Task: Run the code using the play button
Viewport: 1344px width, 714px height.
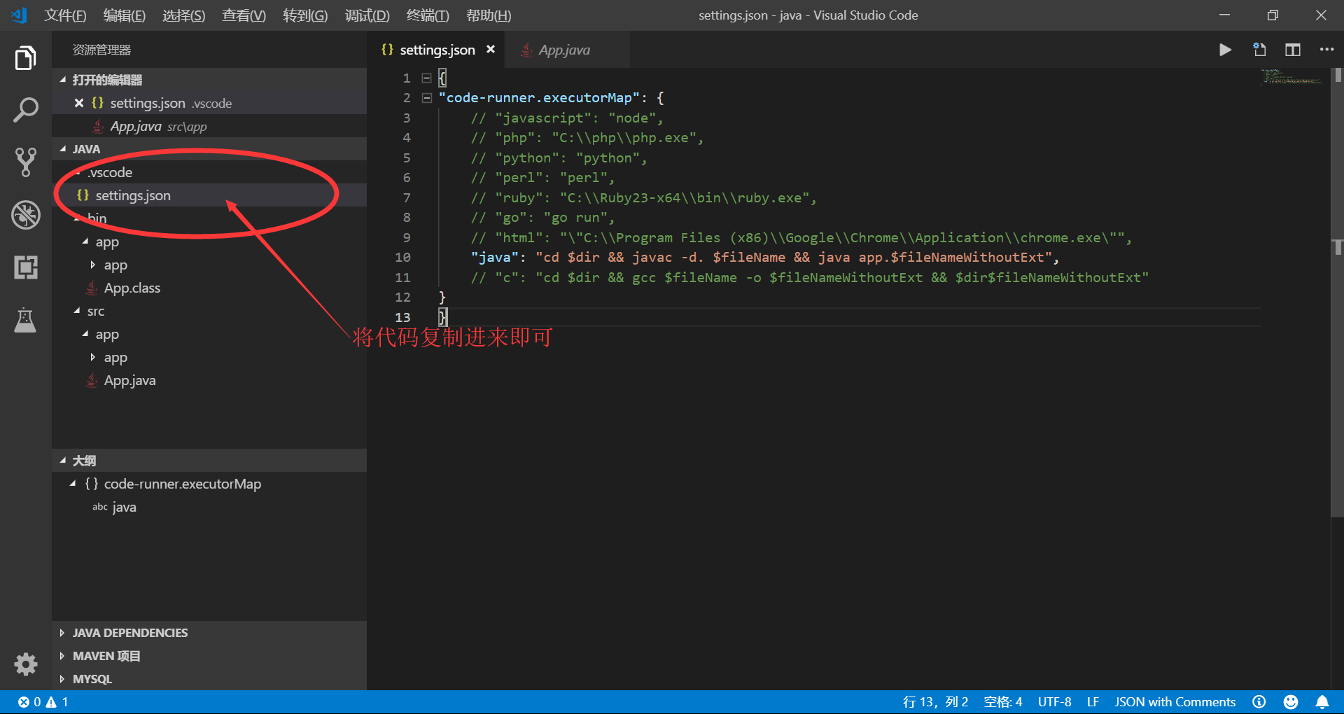Action: 1224,50
